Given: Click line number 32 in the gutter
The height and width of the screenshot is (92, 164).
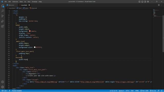Looking at the screenshot, I should click(9, 60).
